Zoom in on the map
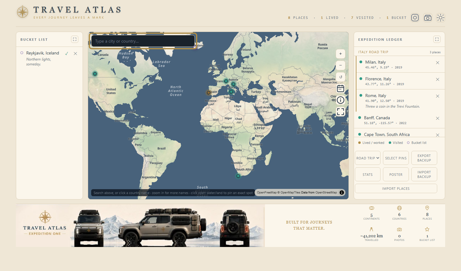461x271 pixels. tap(341, 54)
